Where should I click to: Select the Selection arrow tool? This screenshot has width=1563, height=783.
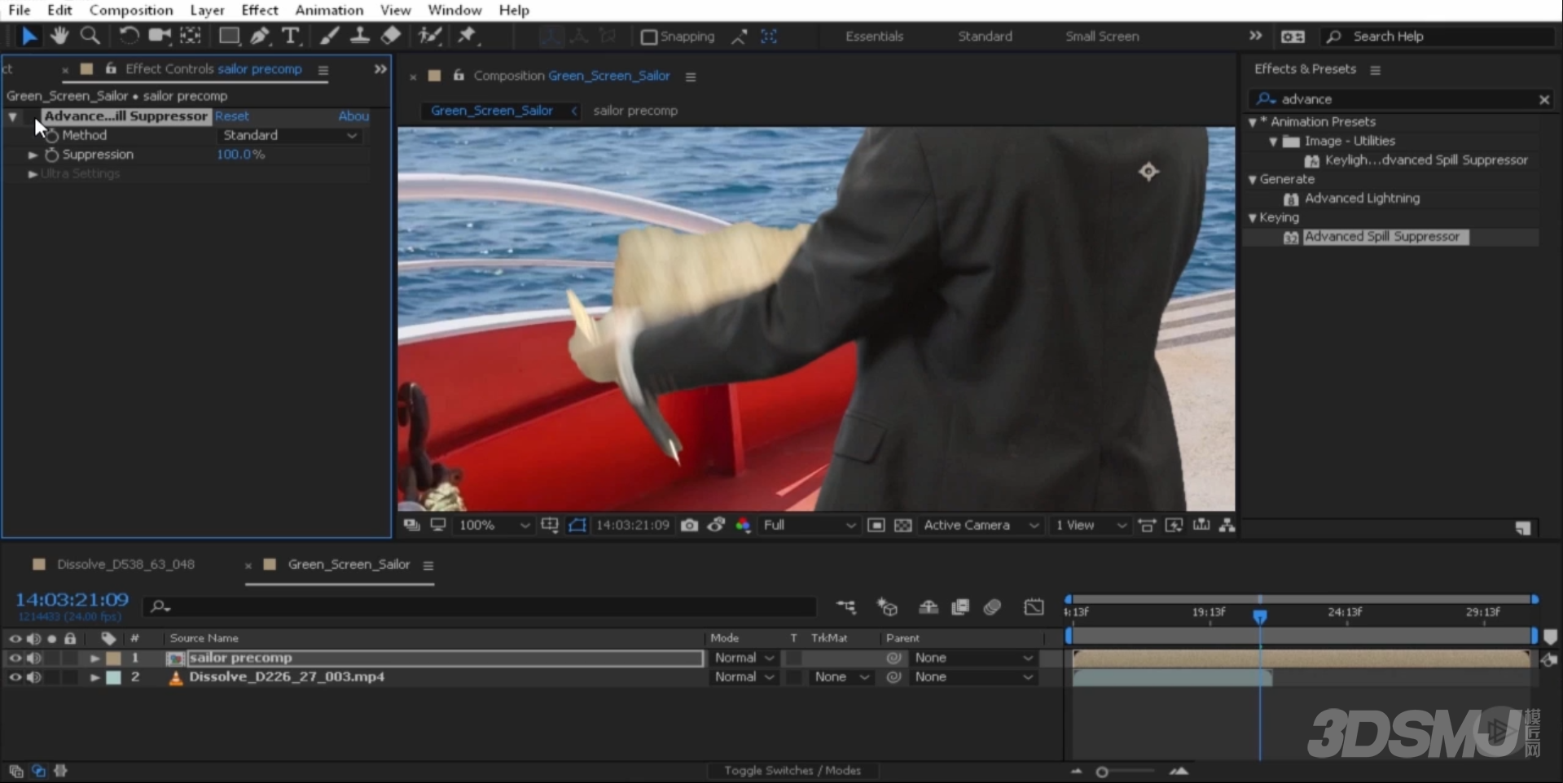tap(29, 36)
